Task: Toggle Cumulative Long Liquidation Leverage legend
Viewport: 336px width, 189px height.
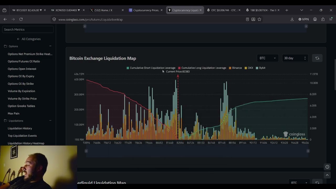Action: point(202,68)
